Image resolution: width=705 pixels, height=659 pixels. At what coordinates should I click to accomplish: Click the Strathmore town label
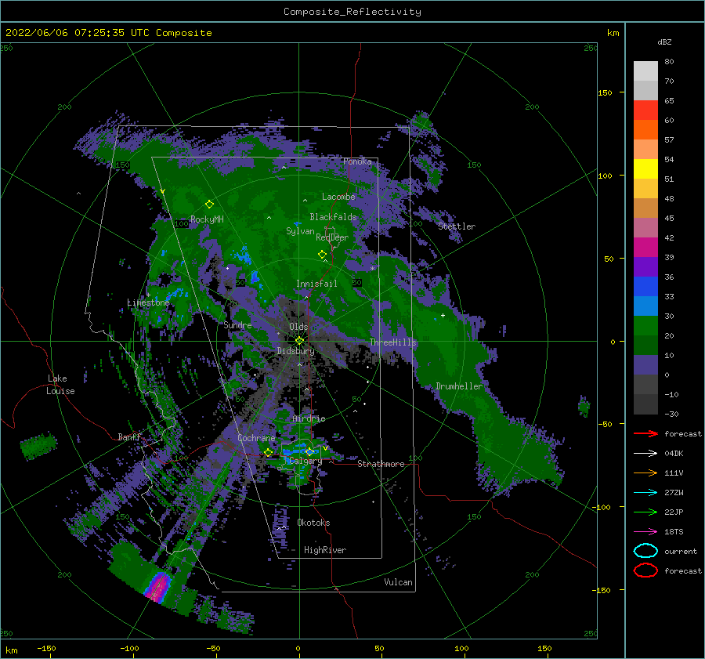(381, 464)
